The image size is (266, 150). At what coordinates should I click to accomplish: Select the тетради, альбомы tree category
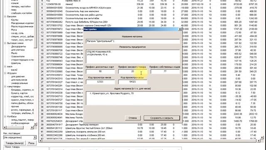click(x=22, y=113)
